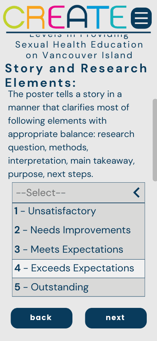157x341 pixels.
Task: Collapse the rating list with chevron arrow
Action: (x=137, y=193)
